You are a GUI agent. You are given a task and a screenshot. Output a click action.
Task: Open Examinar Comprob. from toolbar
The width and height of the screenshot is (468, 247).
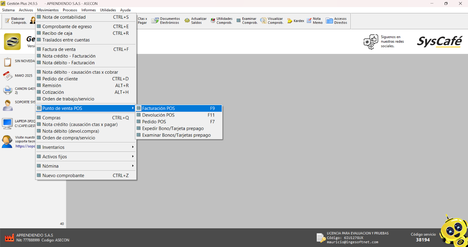(239, 21)
